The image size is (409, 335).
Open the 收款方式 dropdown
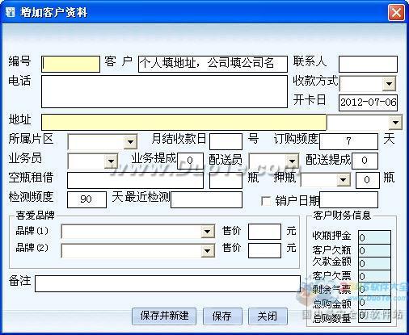point(389,84)
